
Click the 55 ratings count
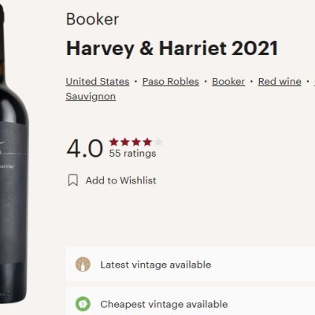click(x=132, y=154)
